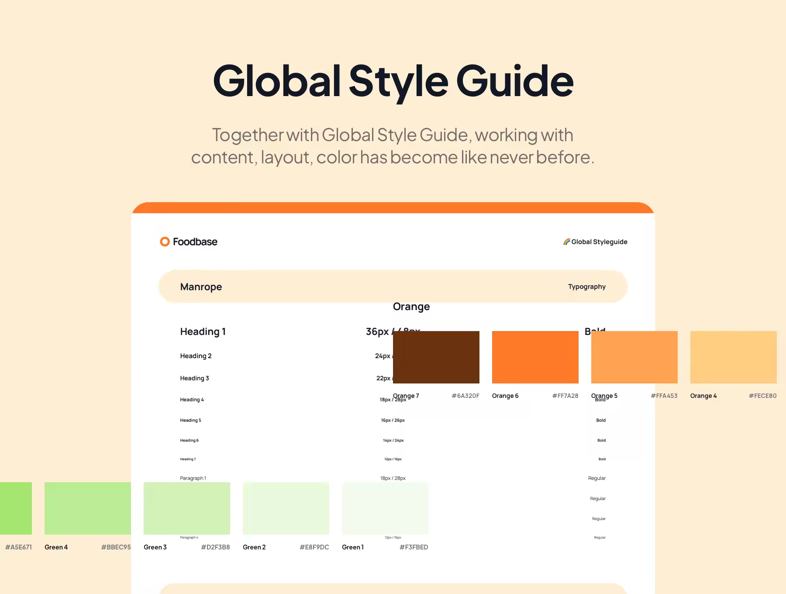Click the Heading 7 sample text
This screenshot has width=786, height=594.
coord(188,459)
